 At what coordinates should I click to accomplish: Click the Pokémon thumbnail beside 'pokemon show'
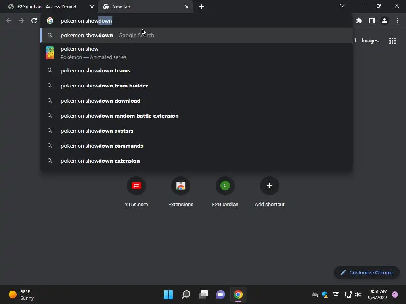click(50, 53)
